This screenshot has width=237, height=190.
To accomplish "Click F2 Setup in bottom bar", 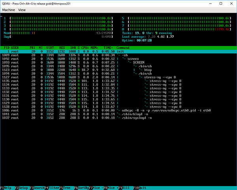I will tap(21, 188).
